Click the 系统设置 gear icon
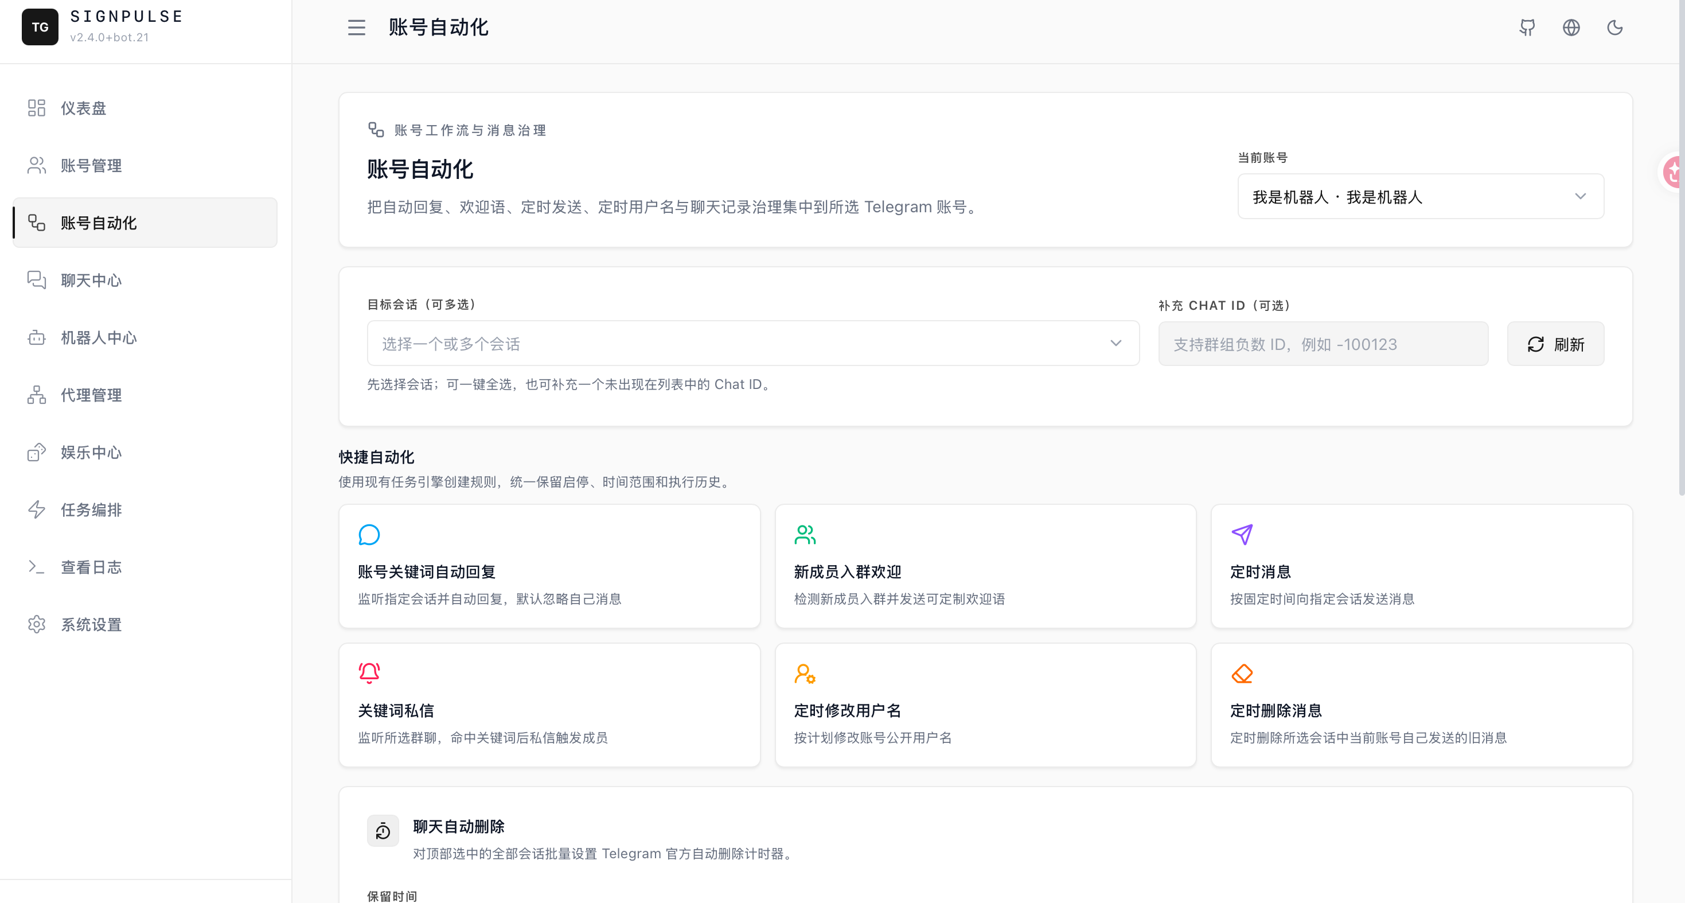 [37, 624]
